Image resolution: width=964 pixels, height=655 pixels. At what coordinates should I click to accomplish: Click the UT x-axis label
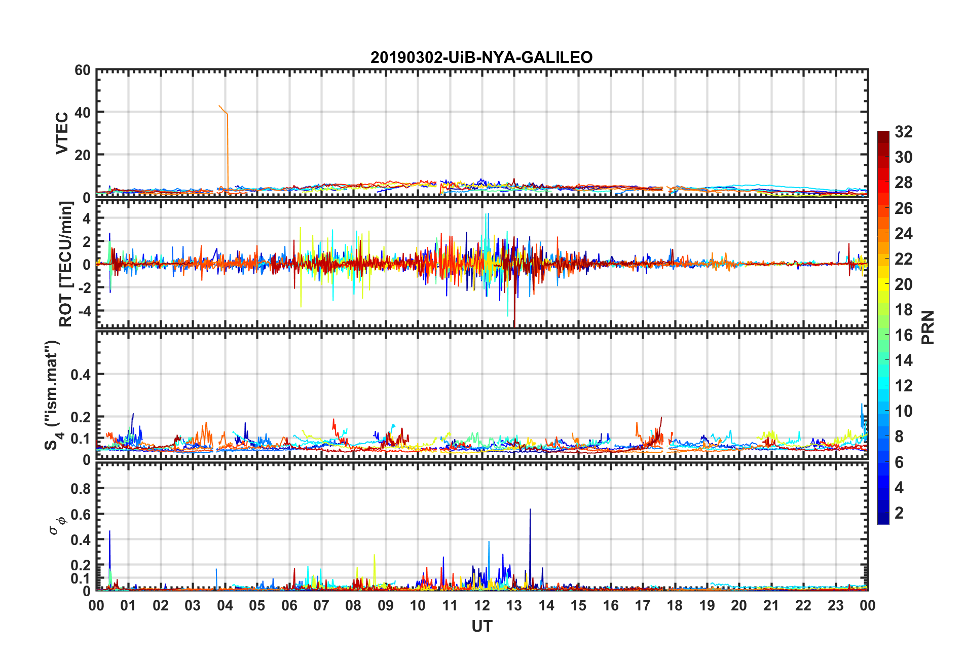[x=481, y=627]
